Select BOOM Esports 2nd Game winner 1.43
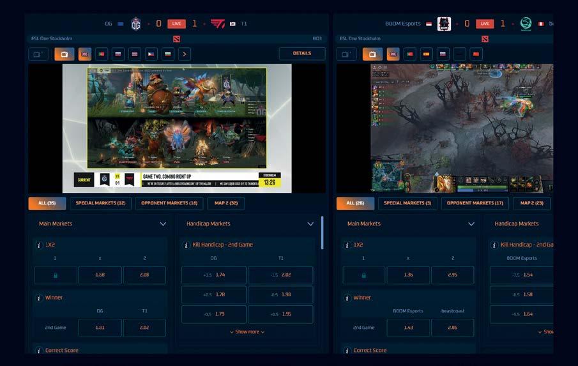578x366 pixels. (408, 328)
